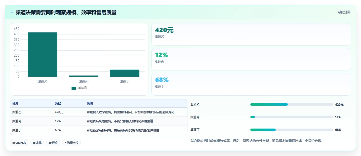361x156 pixels.
Task: Click the 渠道丁 cell in table
Action: [x=17, y=130]
